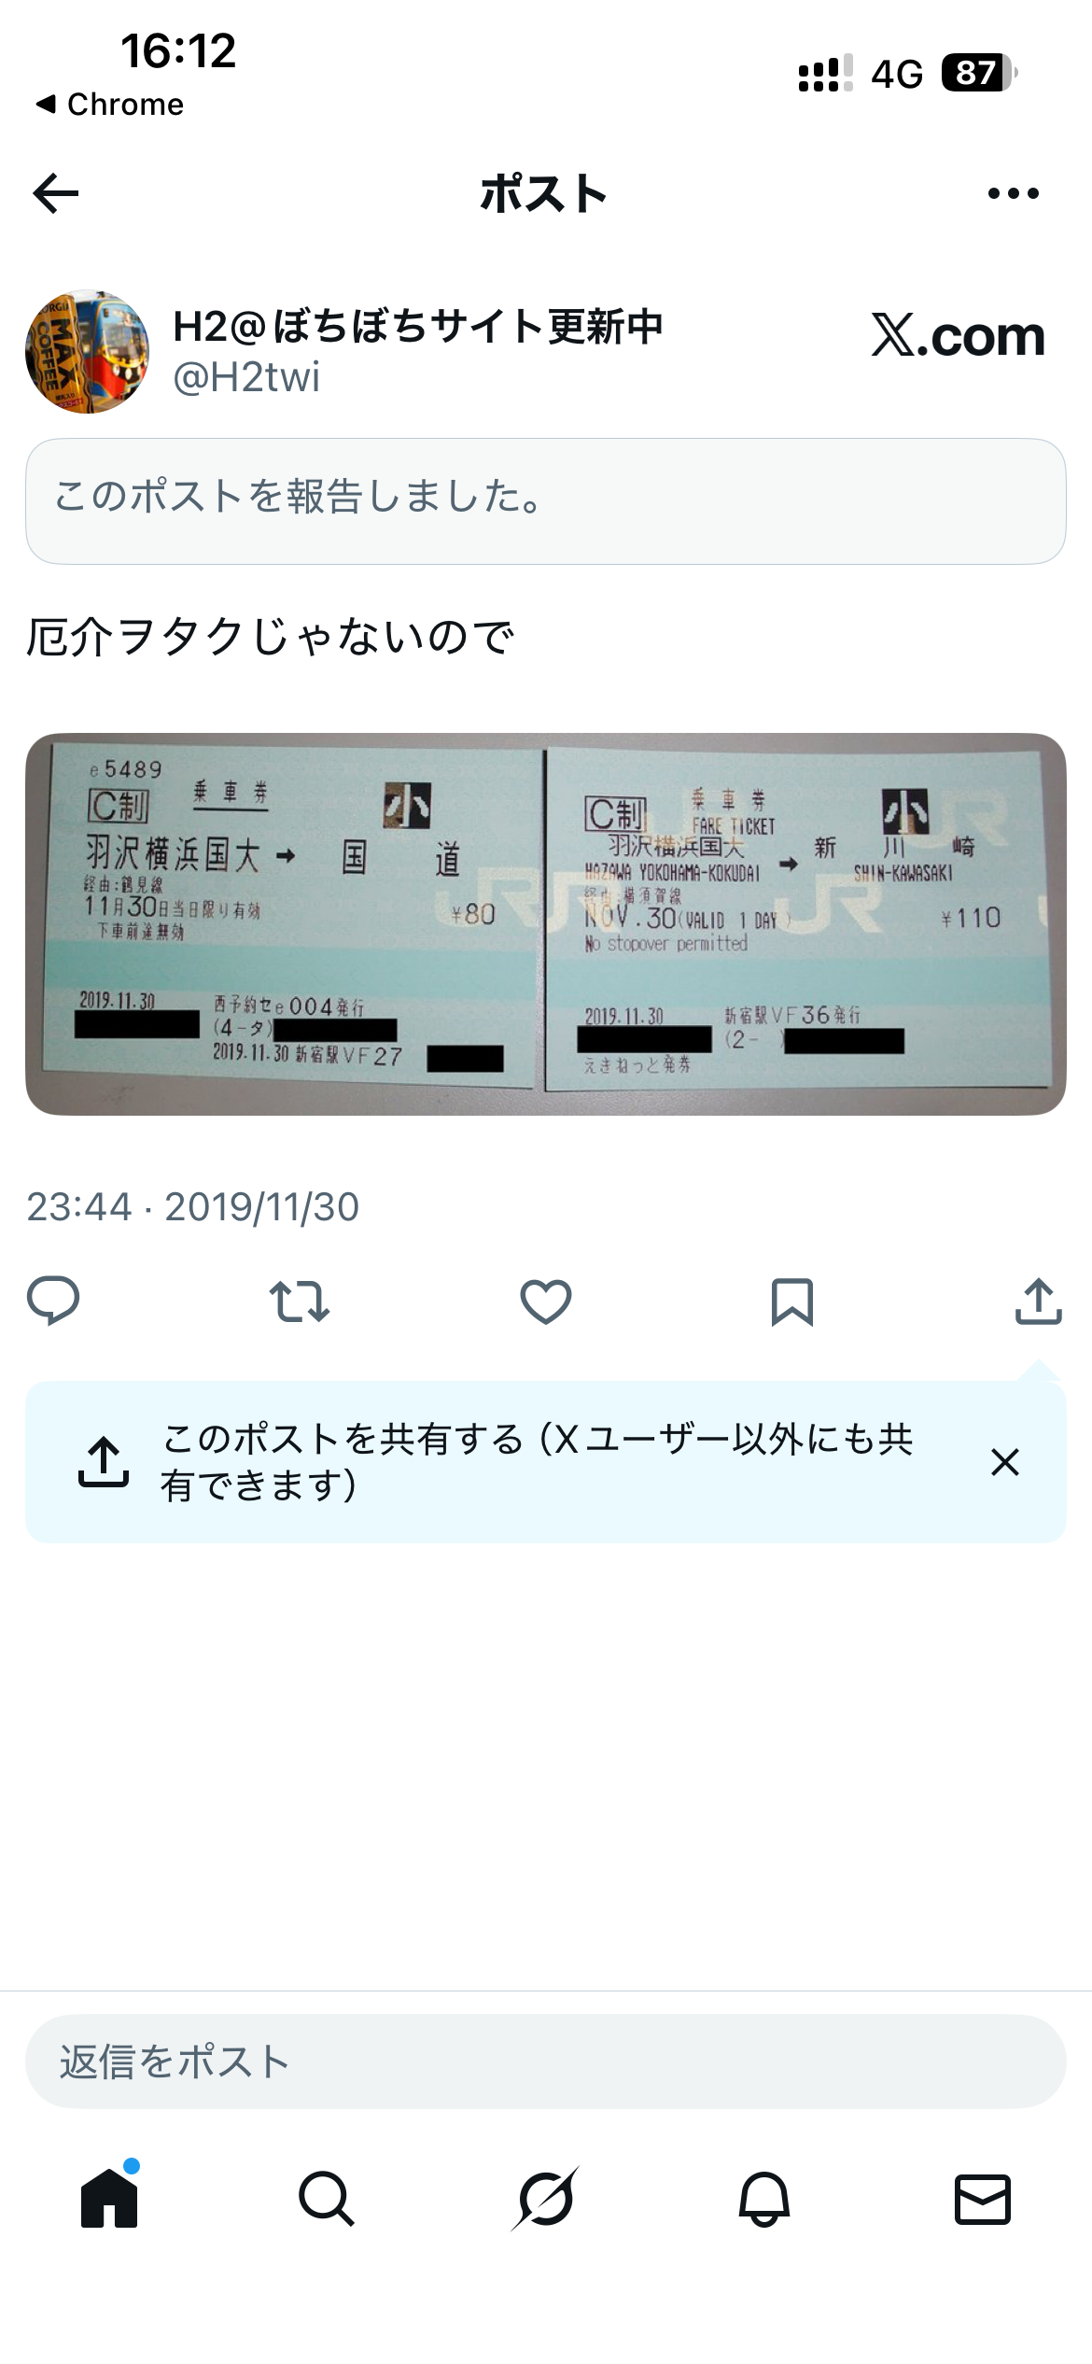This screenshot has height=2364, width=1092.
Task: Tap the repost arrows icon
Action: pyautogui.click(x=300, y=1302)
